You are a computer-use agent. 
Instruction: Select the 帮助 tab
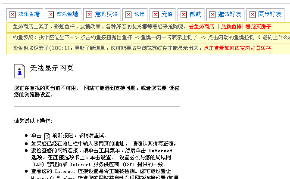[196, 14]
